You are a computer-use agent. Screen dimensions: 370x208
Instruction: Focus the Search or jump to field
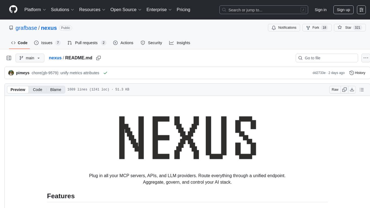point(264,10)
